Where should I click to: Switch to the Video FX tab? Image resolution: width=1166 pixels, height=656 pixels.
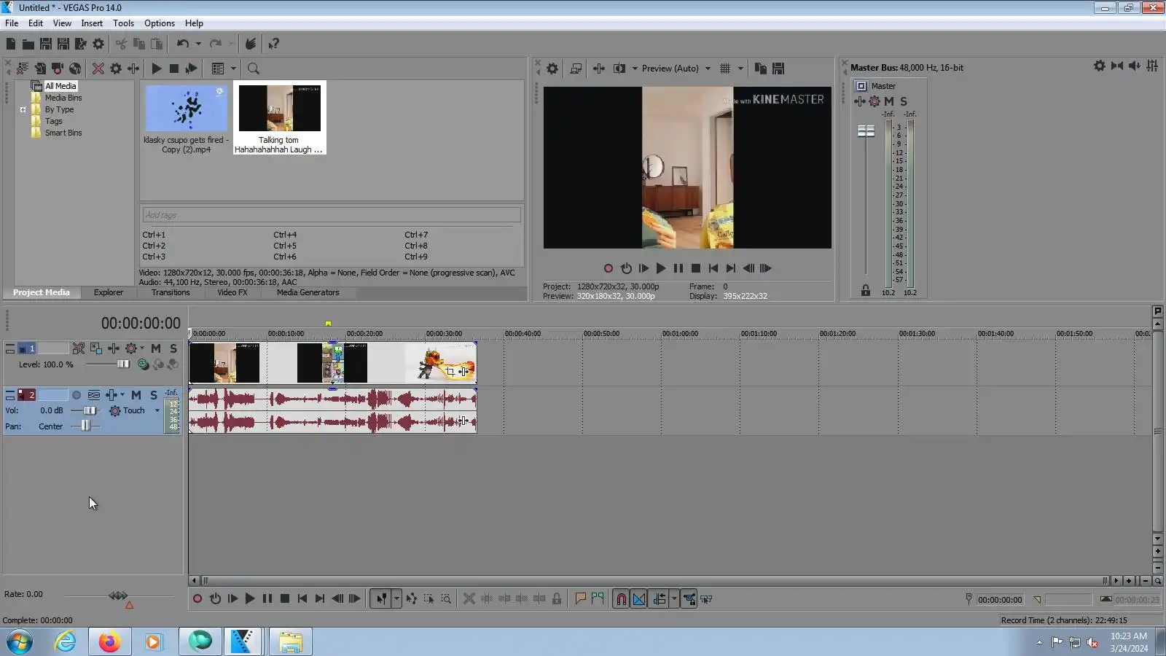click(x=232, y=293)
